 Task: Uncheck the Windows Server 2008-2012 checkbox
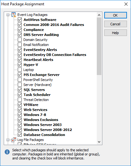[x=20, y=130]
